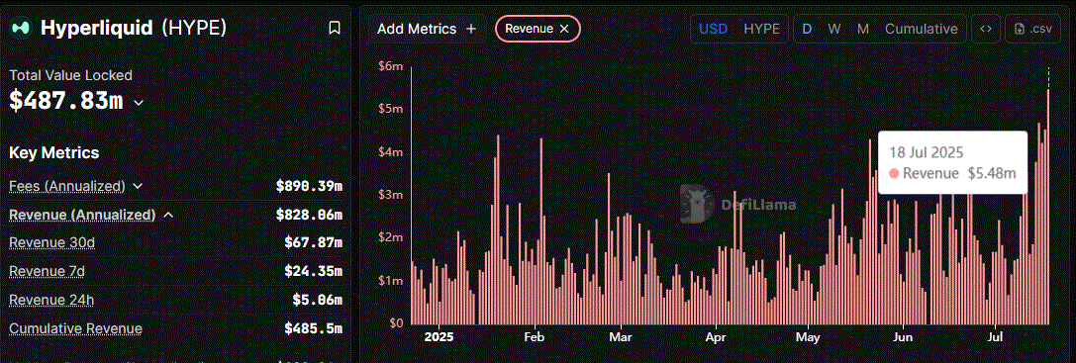The width and height of the screenshot is (1076, 363).
Task: Show the Cumulative chart view
Action: [921, 29]
